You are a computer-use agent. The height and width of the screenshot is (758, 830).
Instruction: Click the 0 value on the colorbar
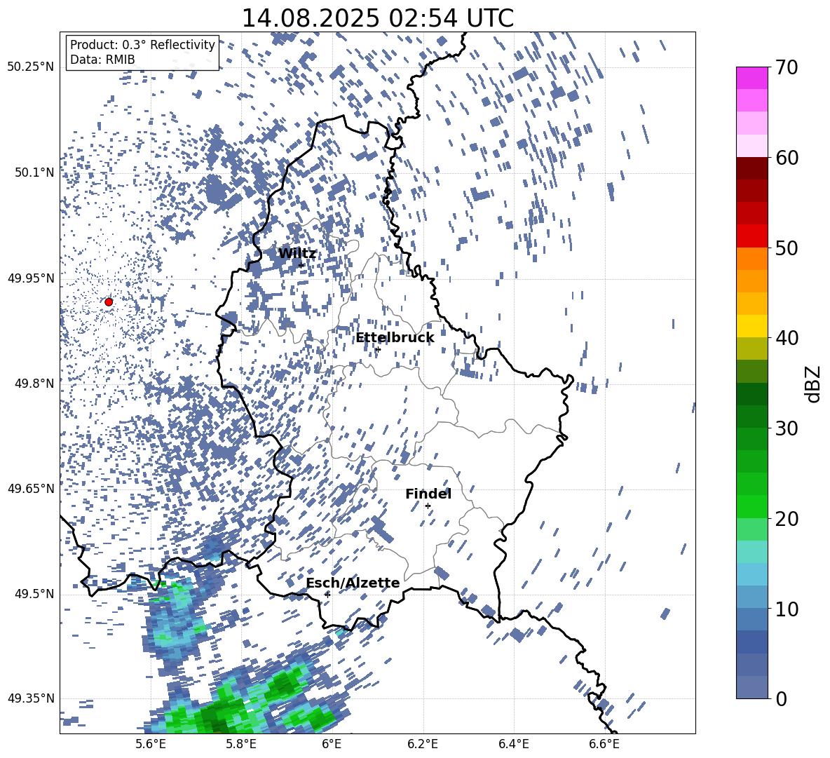(x=781, y=698)
